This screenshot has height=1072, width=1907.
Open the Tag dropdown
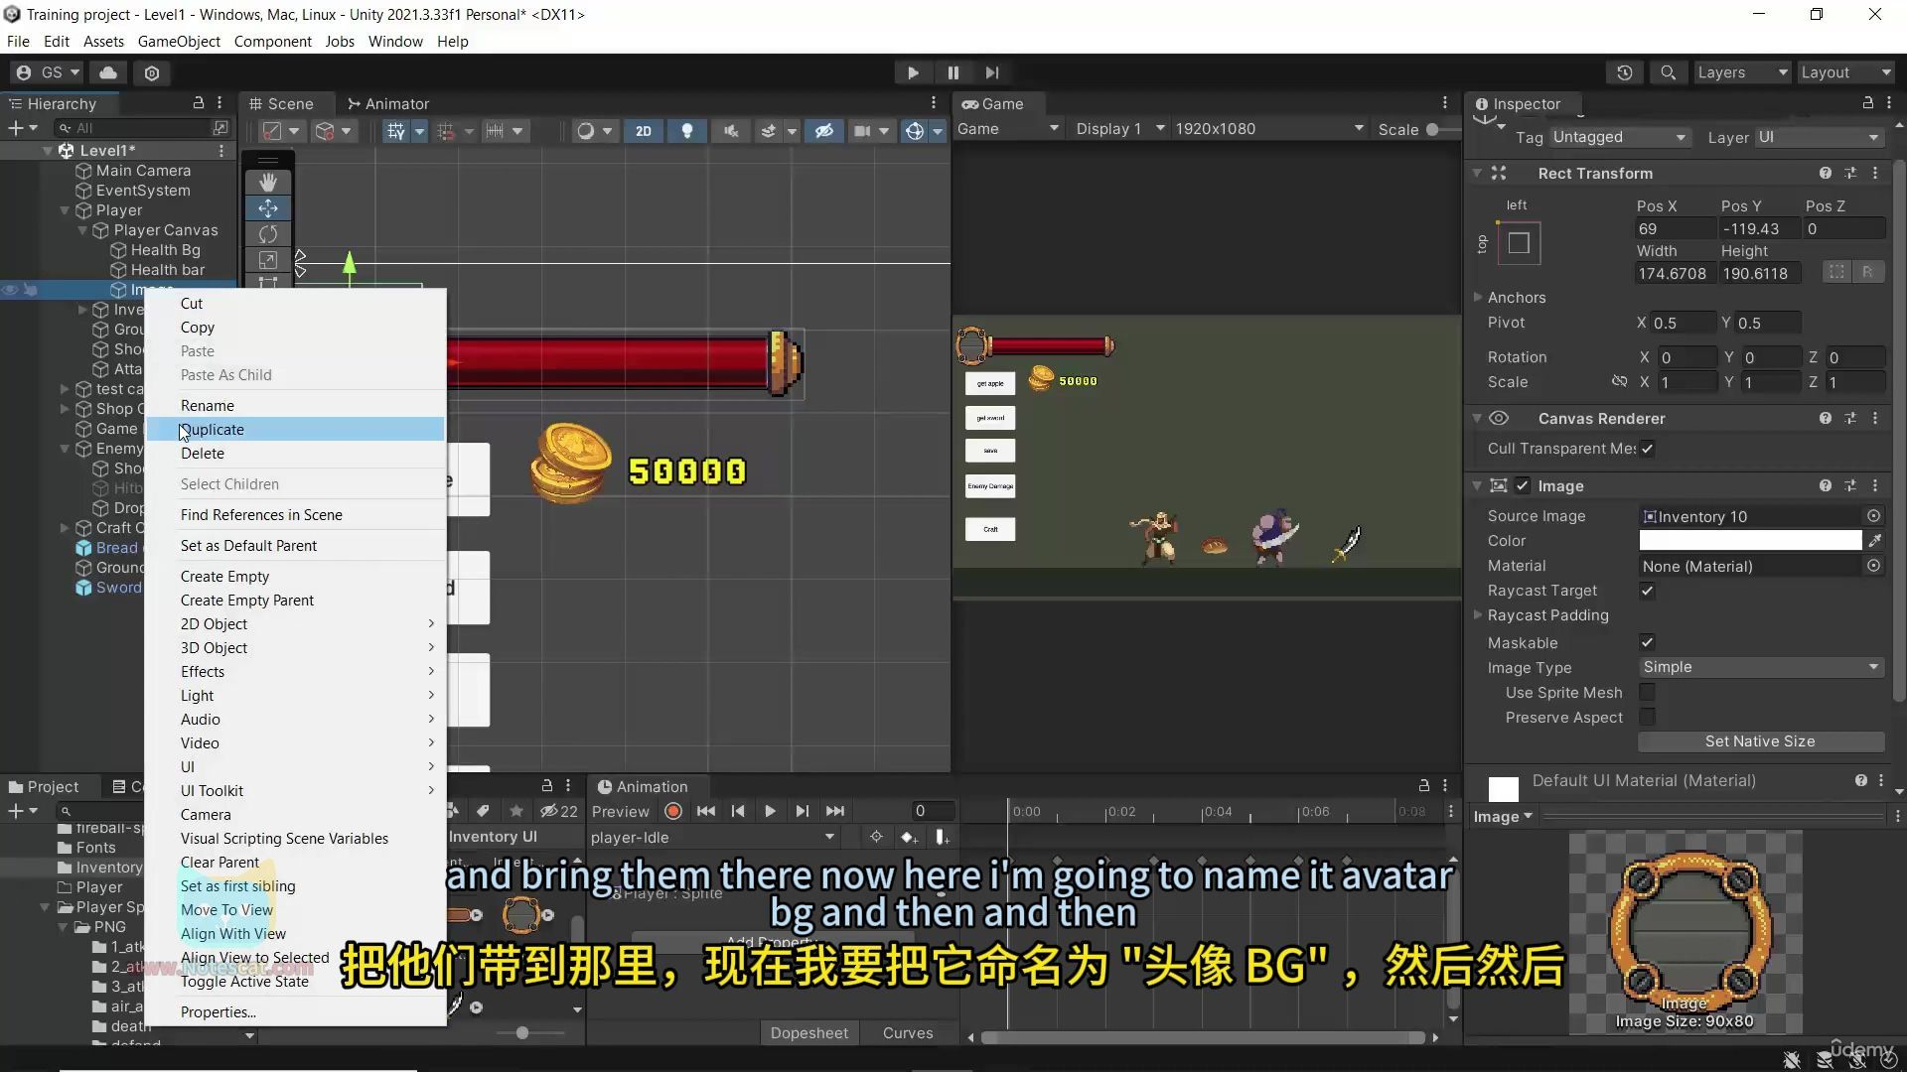[1619, 137]
